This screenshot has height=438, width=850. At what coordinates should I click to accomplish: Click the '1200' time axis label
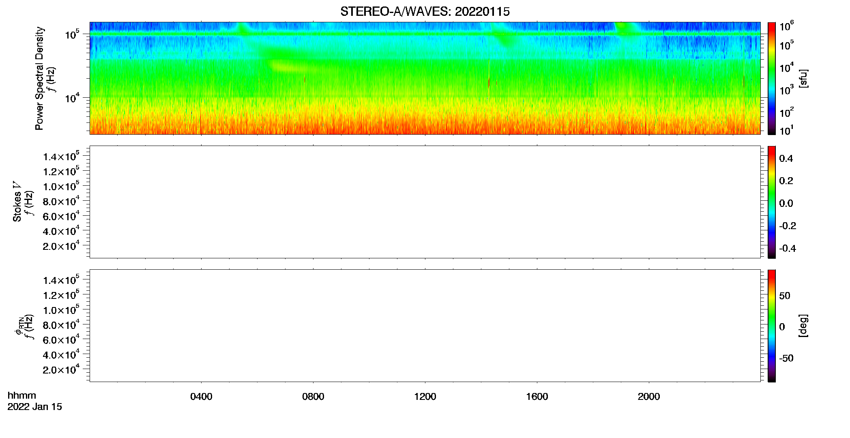coord(425,397)
